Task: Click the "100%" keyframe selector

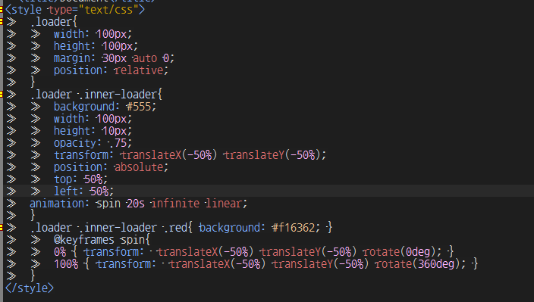Action: 66,264
